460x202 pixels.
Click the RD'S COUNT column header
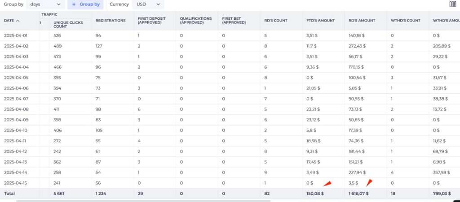(276, 21)
